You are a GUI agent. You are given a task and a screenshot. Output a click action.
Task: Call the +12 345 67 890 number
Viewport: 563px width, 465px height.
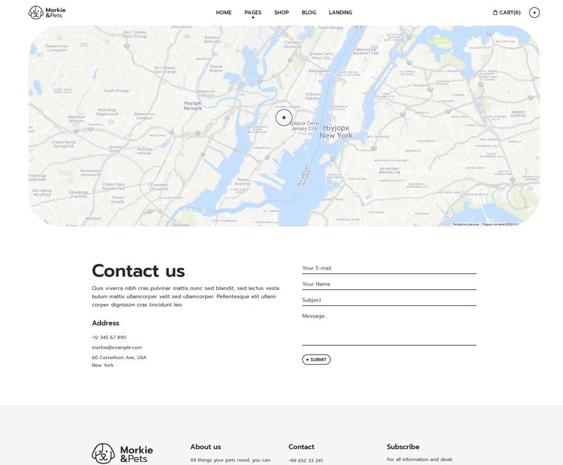point(109,337)
